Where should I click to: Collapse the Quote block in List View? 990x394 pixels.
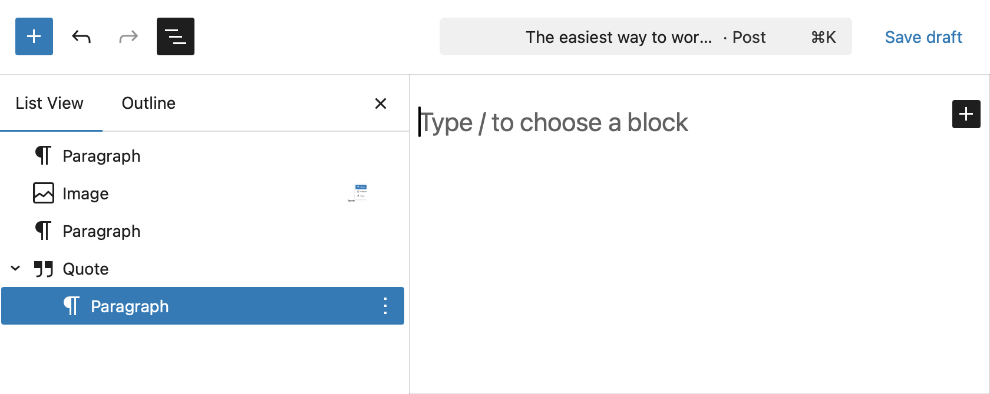(x=15, y=268)
